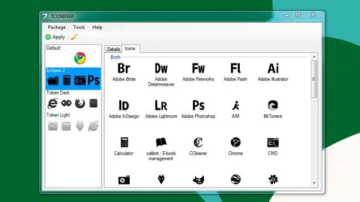Choose the Eclipse 2 package label
360x202 pixels.
point(55,70)
